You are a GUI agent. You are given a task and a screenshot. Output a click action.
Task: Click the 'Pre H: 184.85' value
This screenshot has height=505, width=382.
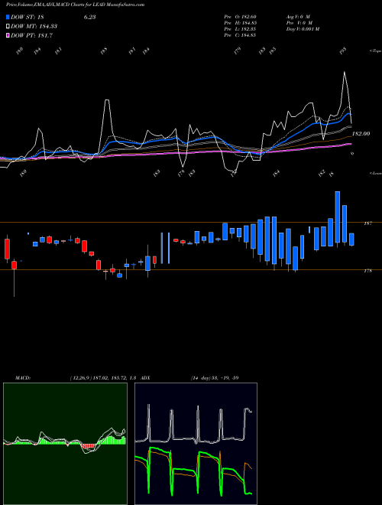click(x=240, y=23)
